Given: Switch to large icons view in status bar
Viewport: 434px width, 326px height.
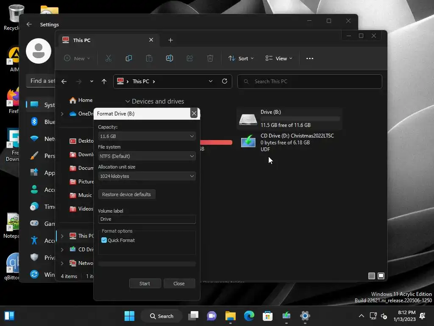Looking at the screenshot, I should pos(381,276).
